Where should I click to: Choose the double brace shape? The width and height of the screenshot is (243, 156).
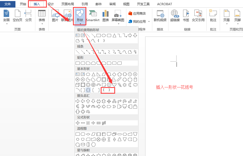(x=88, y=90)
